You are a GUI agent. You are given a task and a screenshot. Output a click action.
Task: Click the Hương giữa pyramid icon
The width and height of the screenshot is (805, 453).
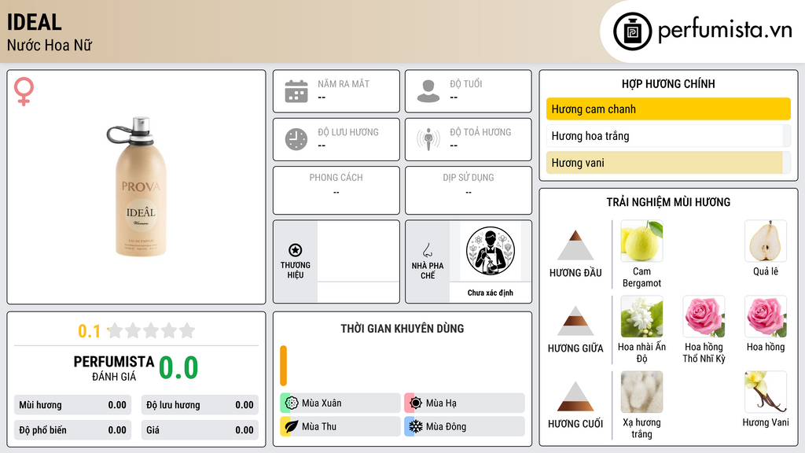point(575,321)
